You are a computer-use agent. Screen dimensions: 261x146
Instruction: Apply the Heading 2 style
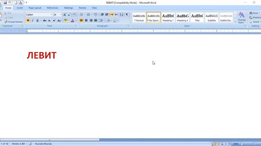183,17
